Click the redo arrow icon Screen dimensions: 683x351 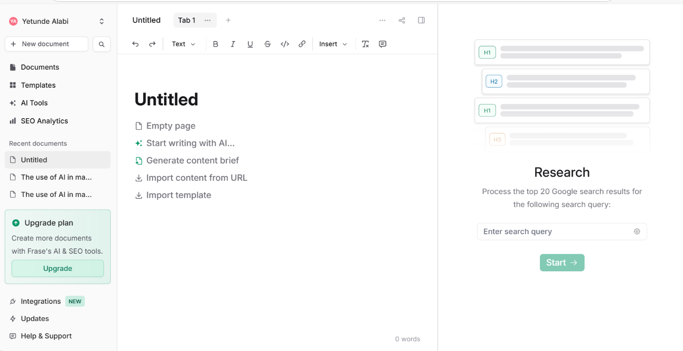(x=153, y=44)
